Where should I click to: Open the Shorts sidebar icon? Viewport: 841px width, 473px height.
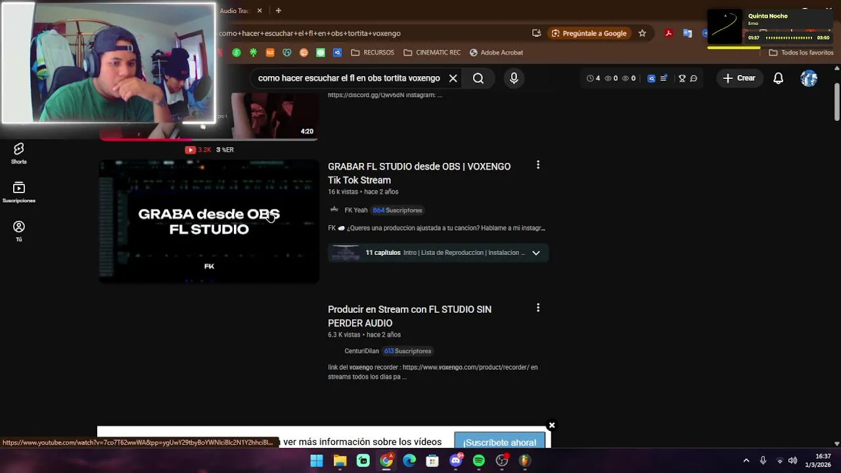[18, 153]
